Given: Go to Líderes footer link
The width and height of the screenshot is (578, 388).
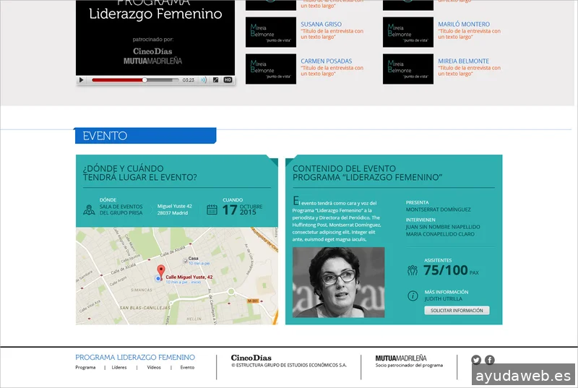Looking at the screenshot, I should click(x=119, y=367).
